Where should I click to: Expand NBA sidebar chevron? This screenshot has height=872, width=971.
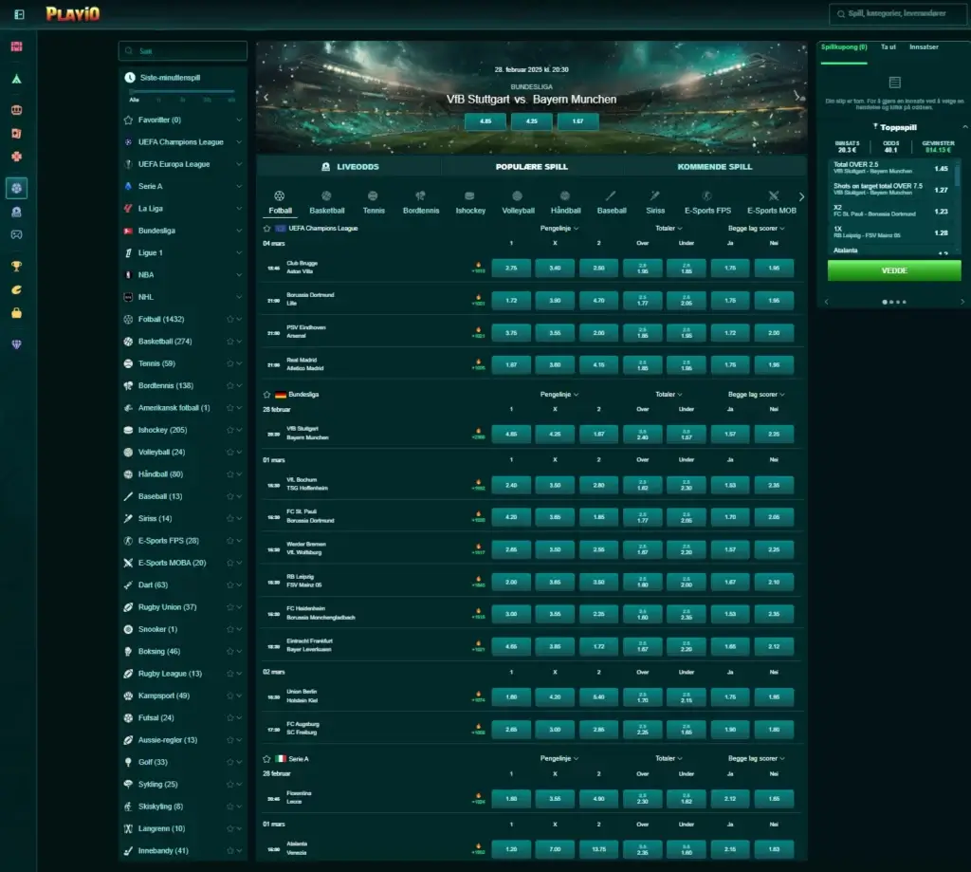coord(239,275)
